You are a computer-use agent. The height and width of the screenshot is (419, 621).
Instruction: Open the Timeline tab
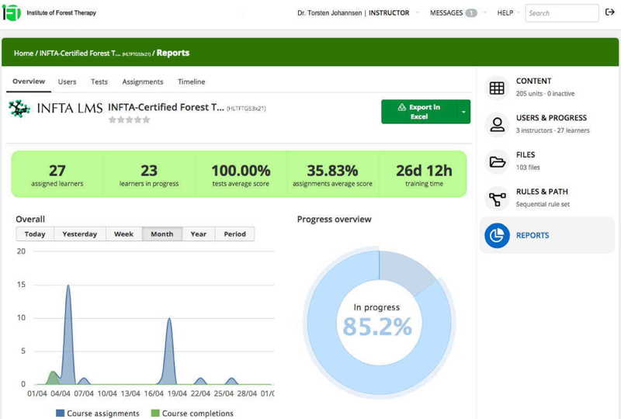pyautogui.click(x=191, y=81)
